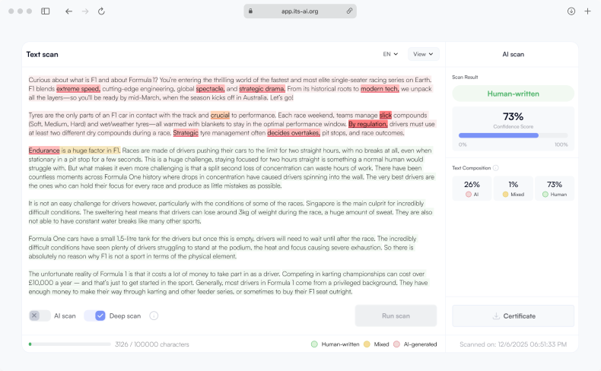Image resolution: width=601 pixels, height=371 pixels.
Task: Download the scan Certificate
Action: [513, 316]
